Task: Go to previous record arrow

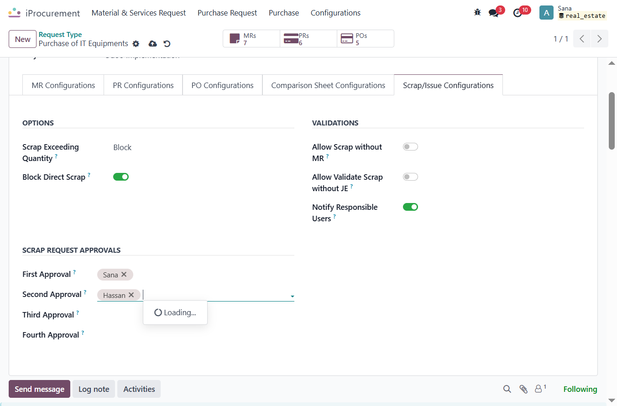Action: (x=582, y=39)
